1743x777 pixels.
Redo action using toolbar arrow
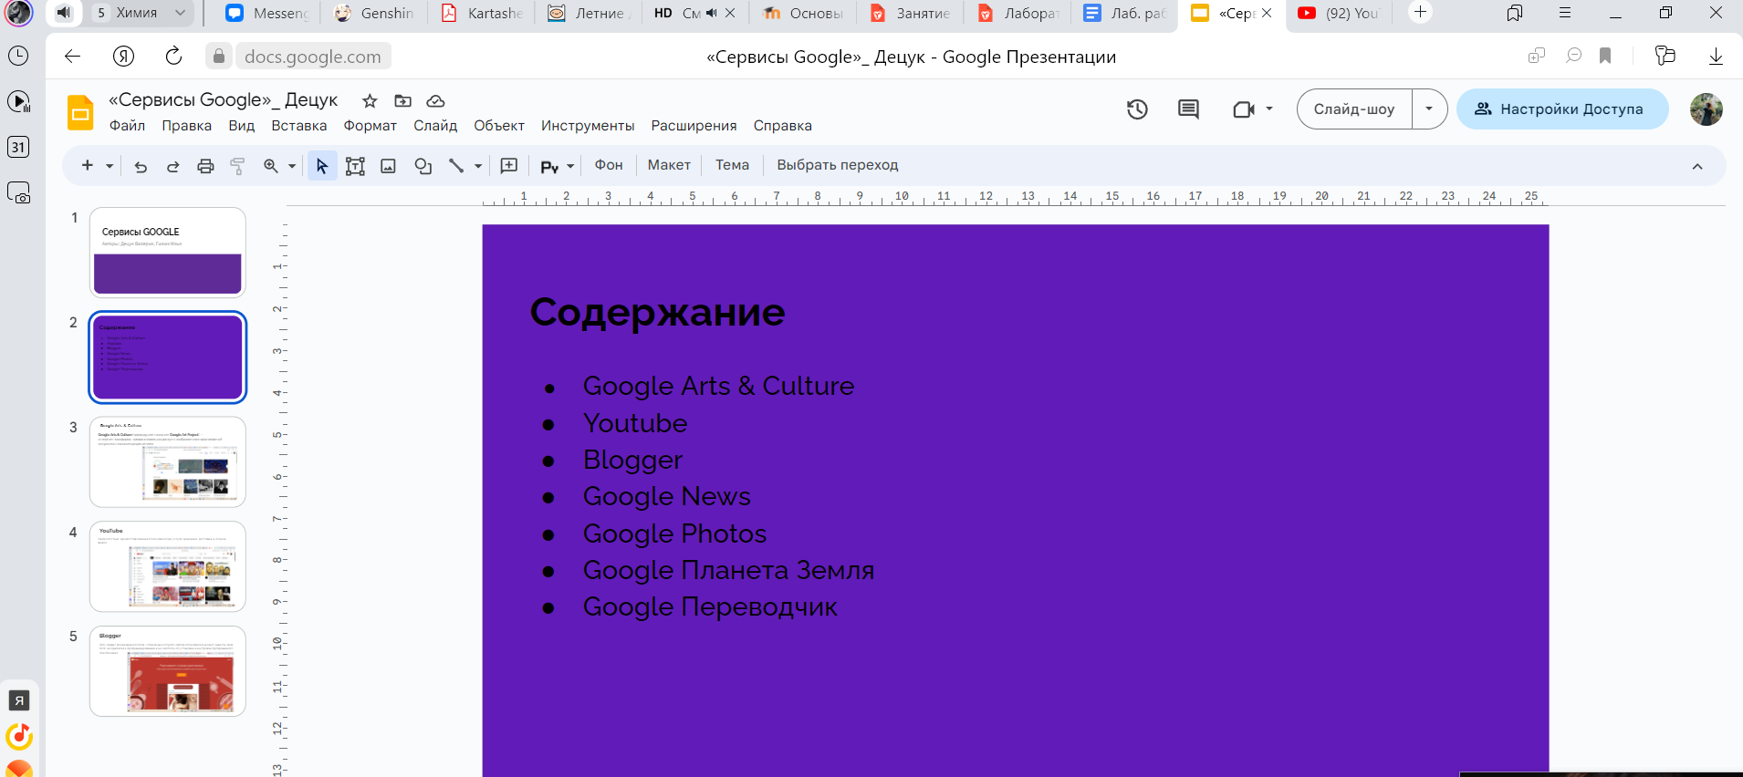(172, 166)
